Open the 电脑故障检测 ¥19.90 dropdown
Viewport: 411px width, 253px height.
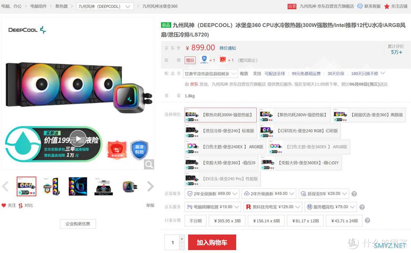tap(213, 207)
